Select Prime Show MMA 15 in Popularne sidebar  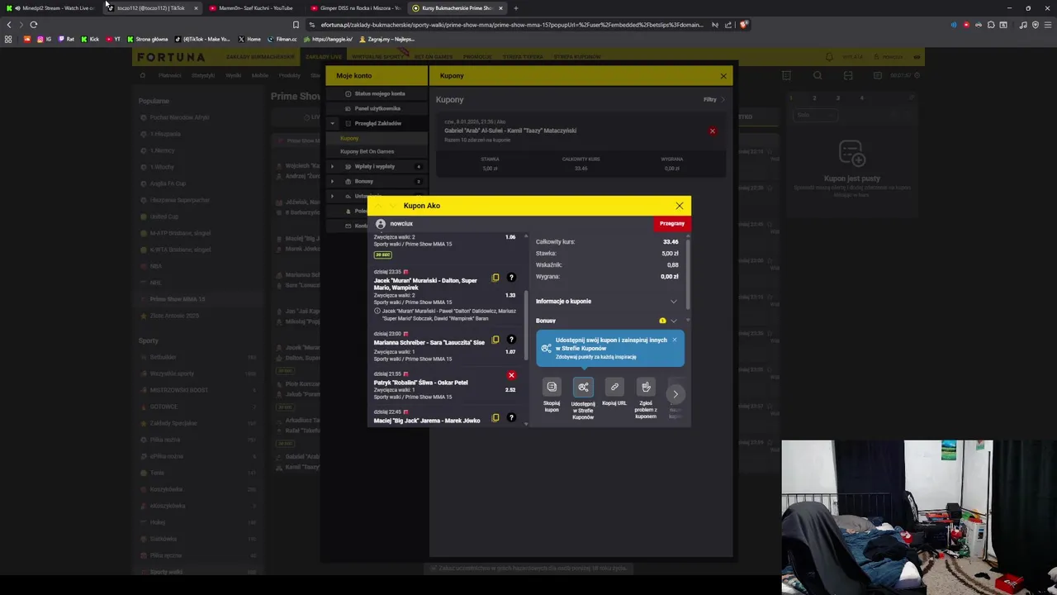(178, 299)
